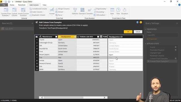Expand the Index Column dropdown arrow
Screen dimensions: 181x102
click(43, 12)
